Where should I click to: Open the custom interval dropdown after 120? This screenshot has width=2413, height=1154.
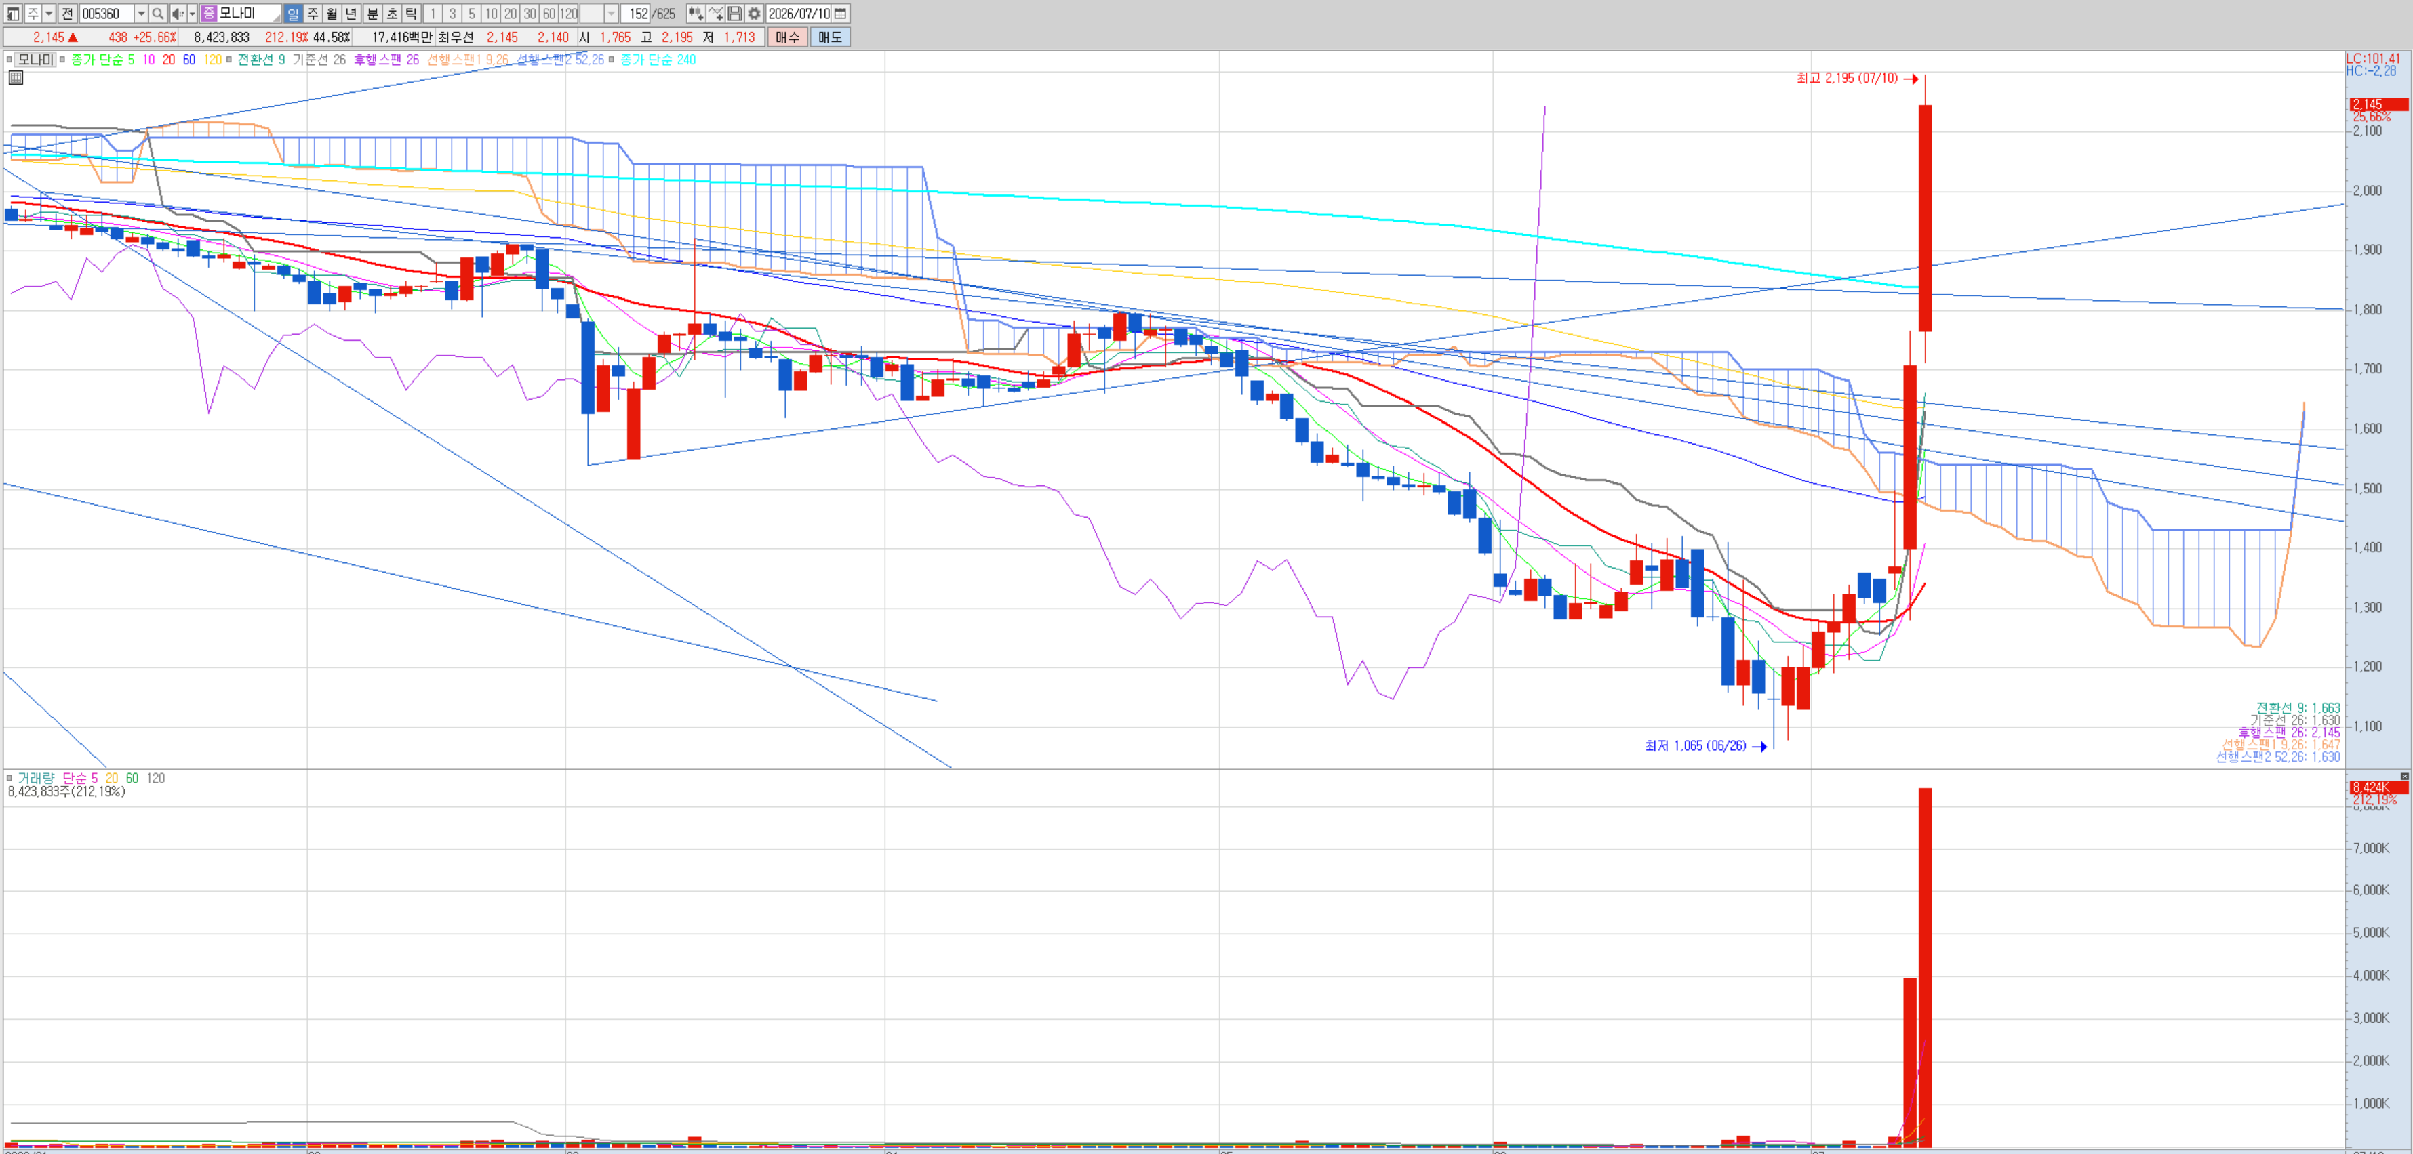pyautogui.click(x=612, y=13)
